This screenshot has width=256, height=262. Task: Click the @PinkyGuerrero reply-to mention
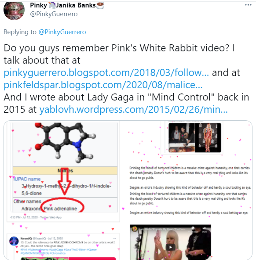tap(62, 32)
